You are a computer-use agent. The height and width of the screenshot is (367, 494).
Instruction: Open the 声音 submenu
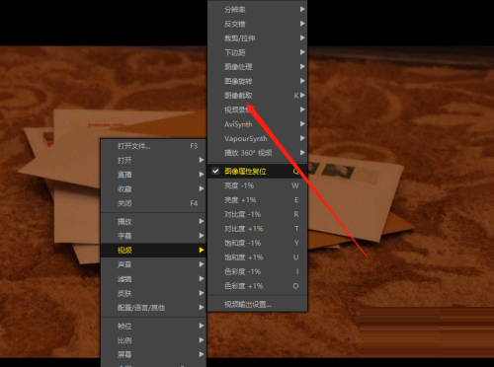[153, 264]
